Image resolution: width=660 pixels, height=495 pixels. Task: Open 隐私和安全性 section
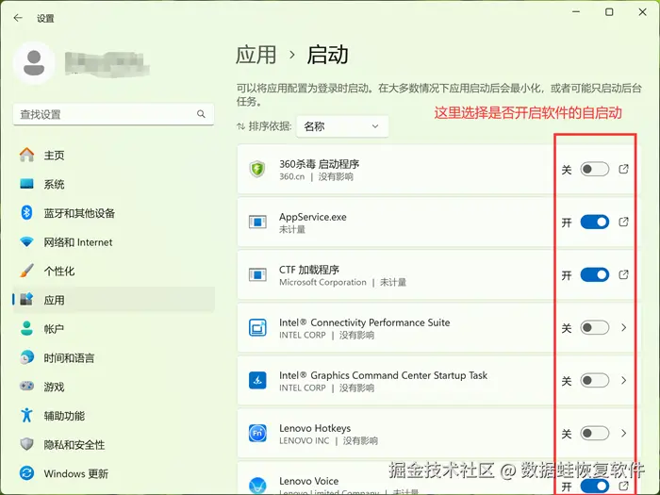click(x=114, y=444)
